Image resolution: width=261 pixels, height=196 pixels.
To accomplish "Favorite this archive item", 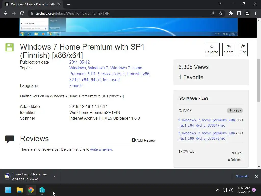I will pyautogui.click(x=212, y=50).
